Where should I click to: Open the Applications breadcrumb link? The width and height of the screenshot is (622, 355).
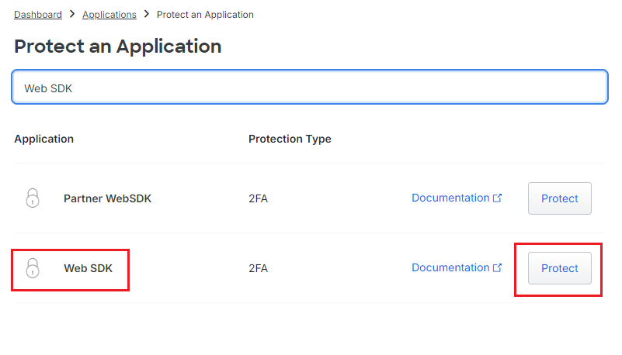[x=109, y=15]
